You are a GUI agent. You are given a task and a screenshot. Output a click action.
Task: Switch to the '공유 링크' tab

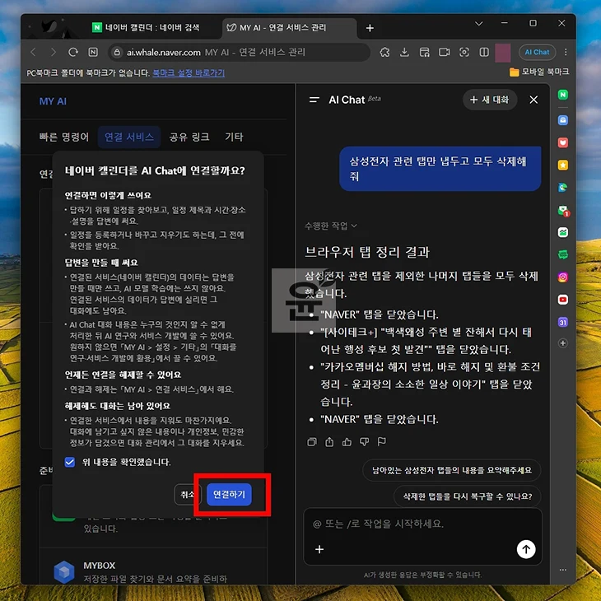[189, 137]
